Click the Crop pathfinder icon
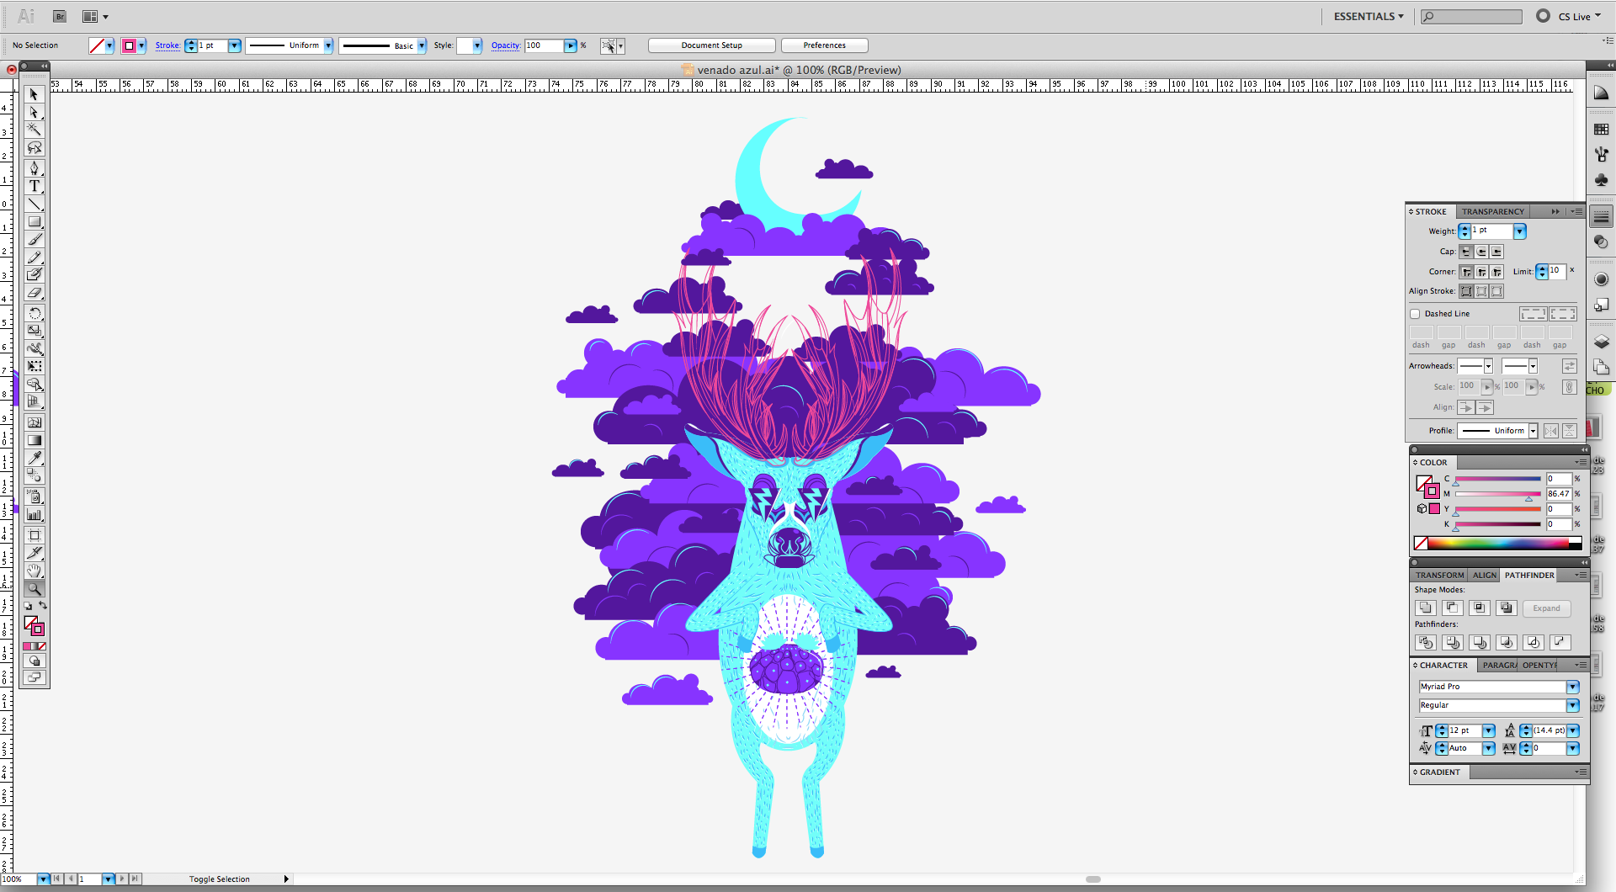Viewport: 1616px width, 892px height. coord(1506,642)
